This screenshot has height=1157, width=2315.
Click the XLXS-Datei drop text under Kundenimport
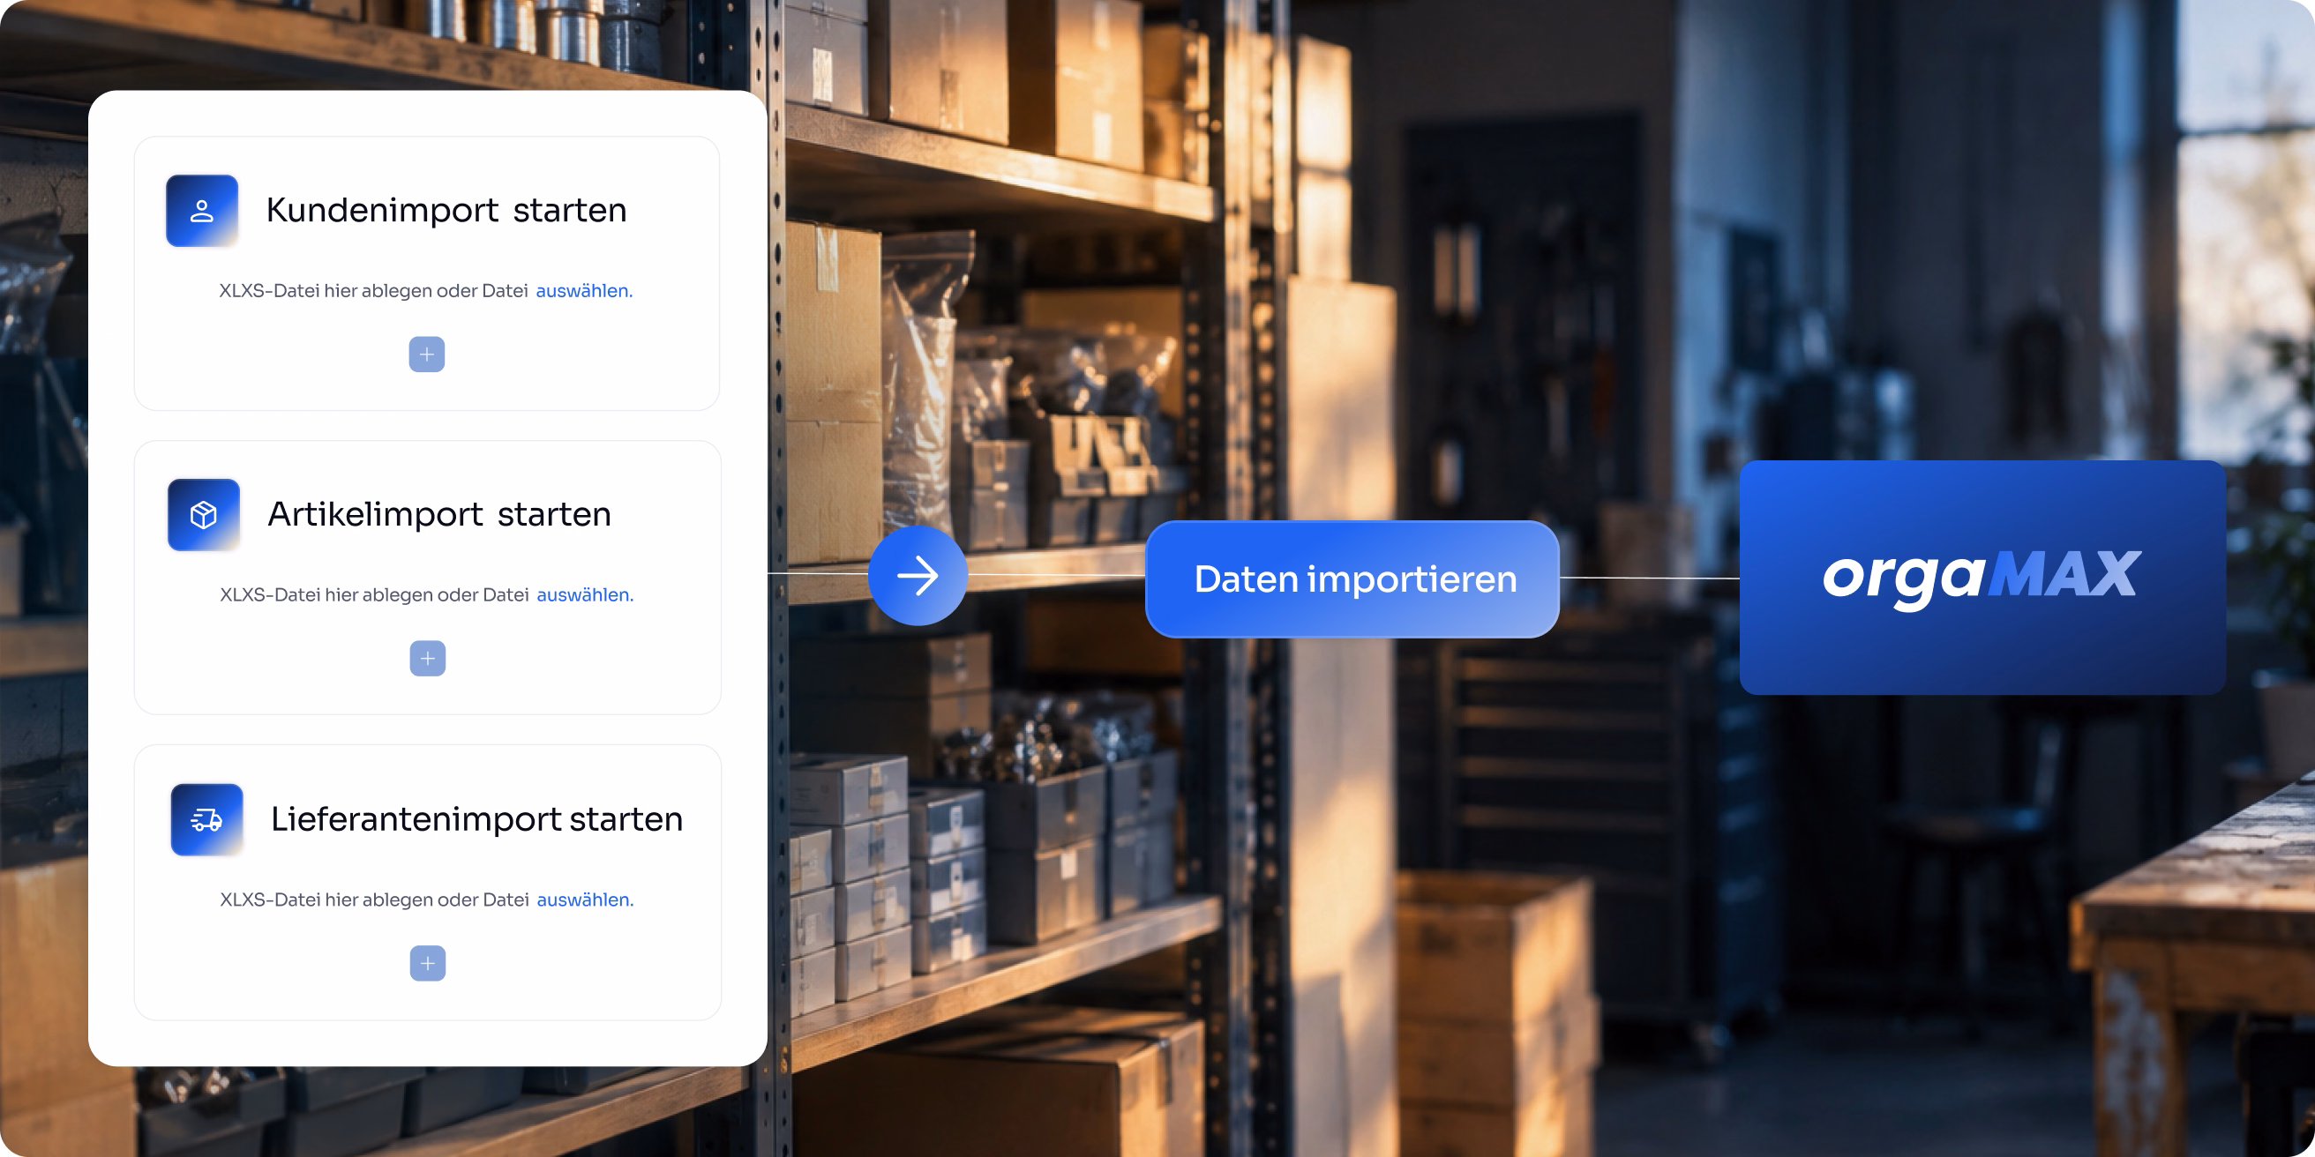coord(374,290)
